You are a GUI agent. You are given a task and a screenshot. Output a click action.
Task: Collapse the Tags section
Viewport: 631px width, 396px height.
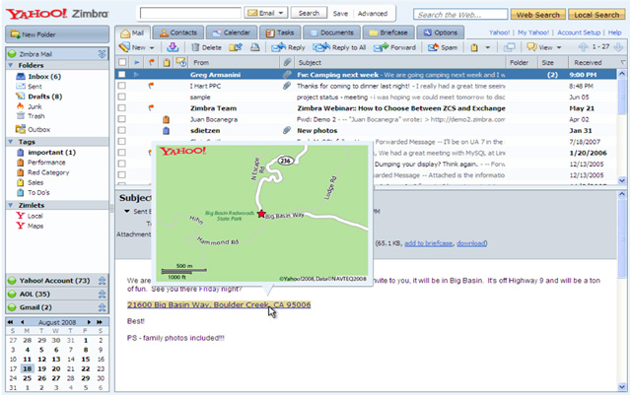pos(11,142)
